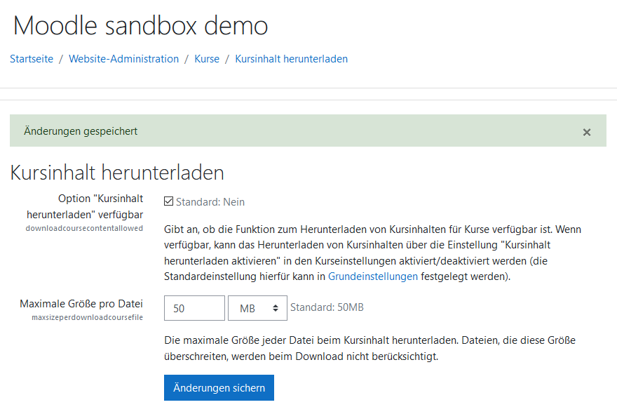
Task: Click the maximum file size field showing 50
Action: 194,308
